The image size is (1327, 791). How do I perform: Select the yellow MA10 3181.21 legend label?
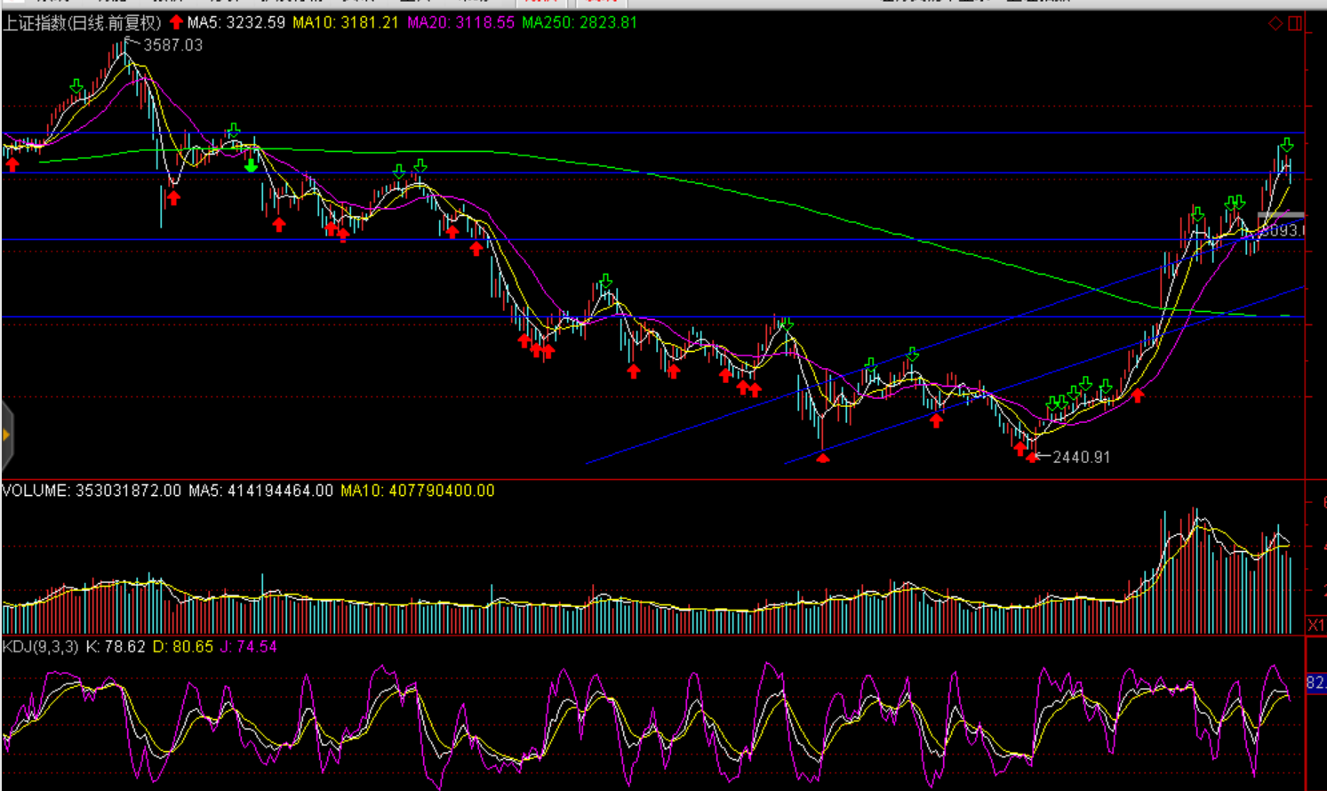click(x=345, y=22)
